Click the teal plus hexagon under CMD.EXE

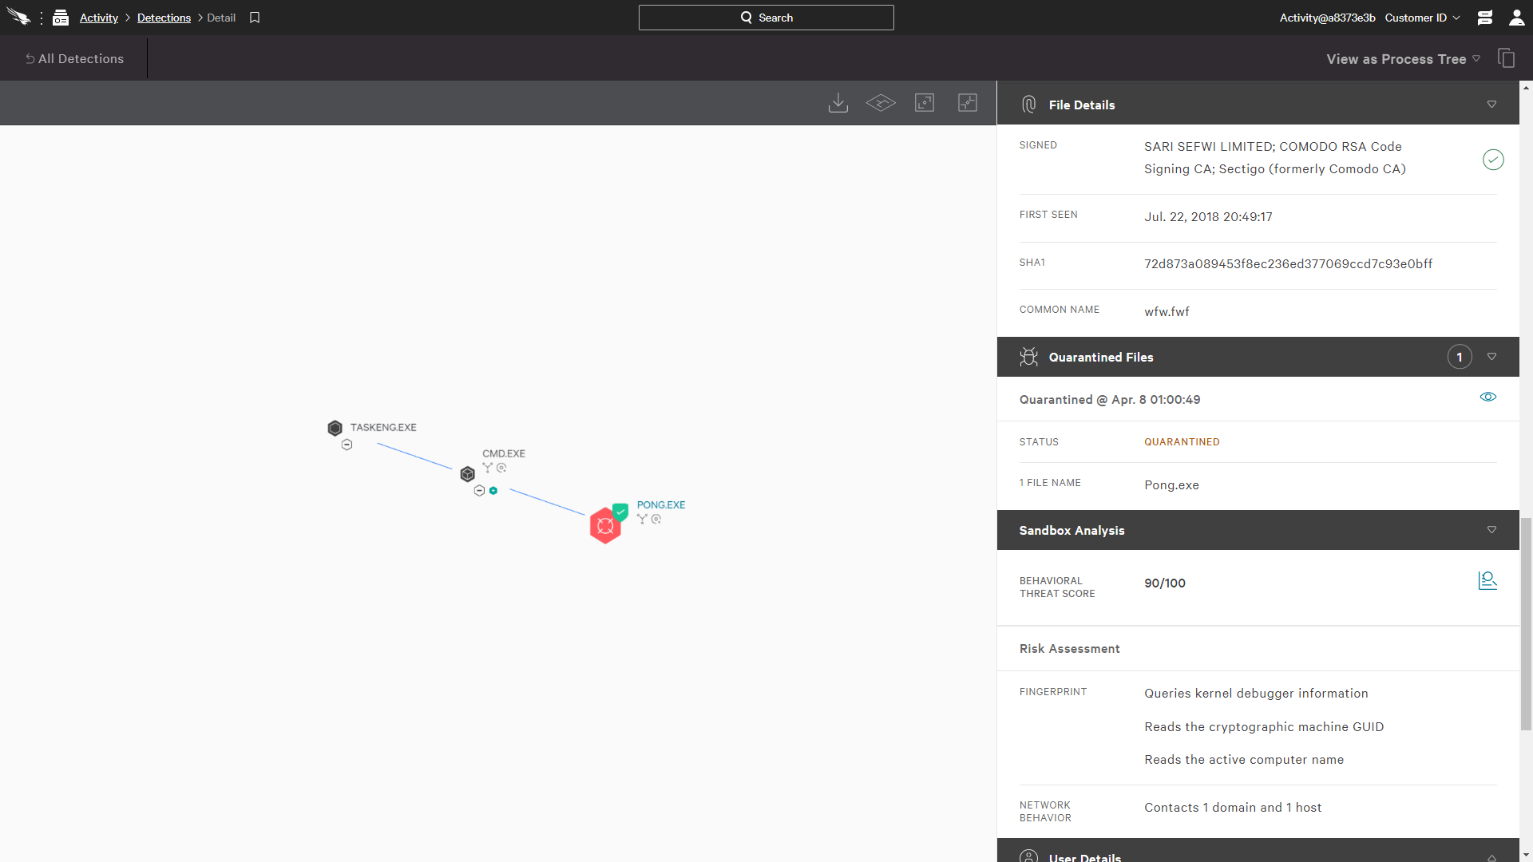tap(493, 491)
